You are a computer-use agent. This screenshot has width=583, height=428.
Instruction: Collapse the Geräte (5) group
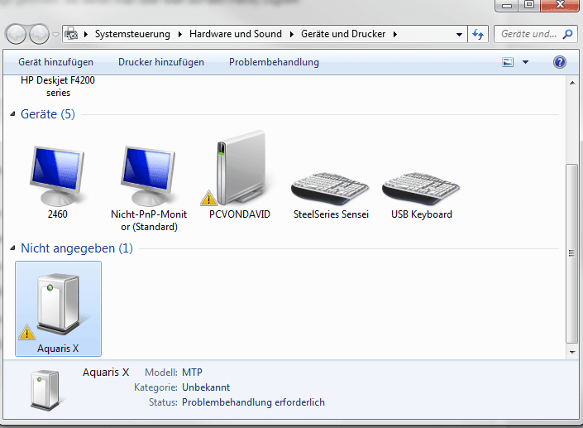pyautogui.click(x=12, y=114)
